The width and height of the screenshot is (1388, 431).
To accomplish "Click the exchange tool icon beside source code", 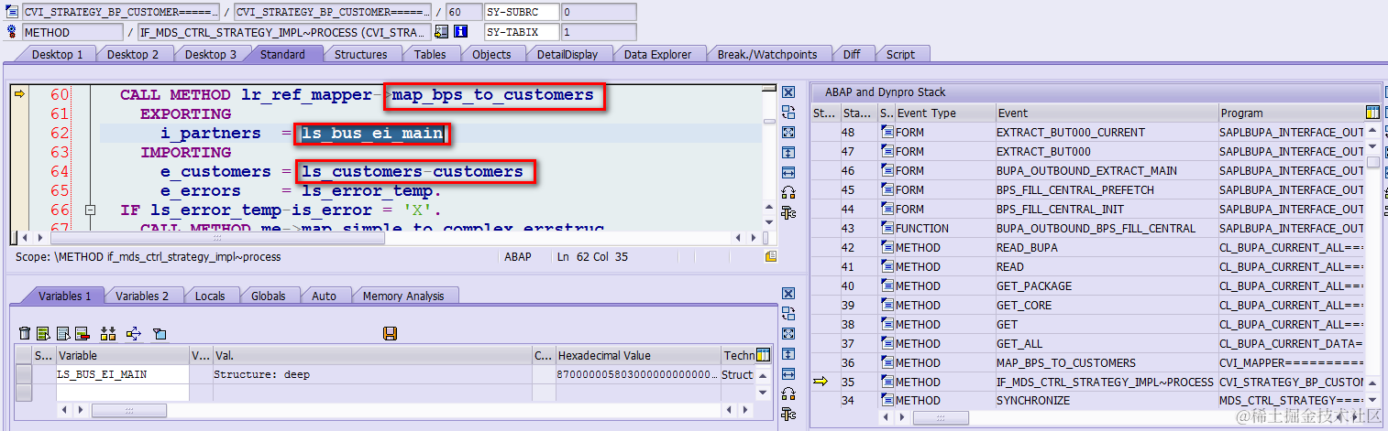I will tap(788, 113).
